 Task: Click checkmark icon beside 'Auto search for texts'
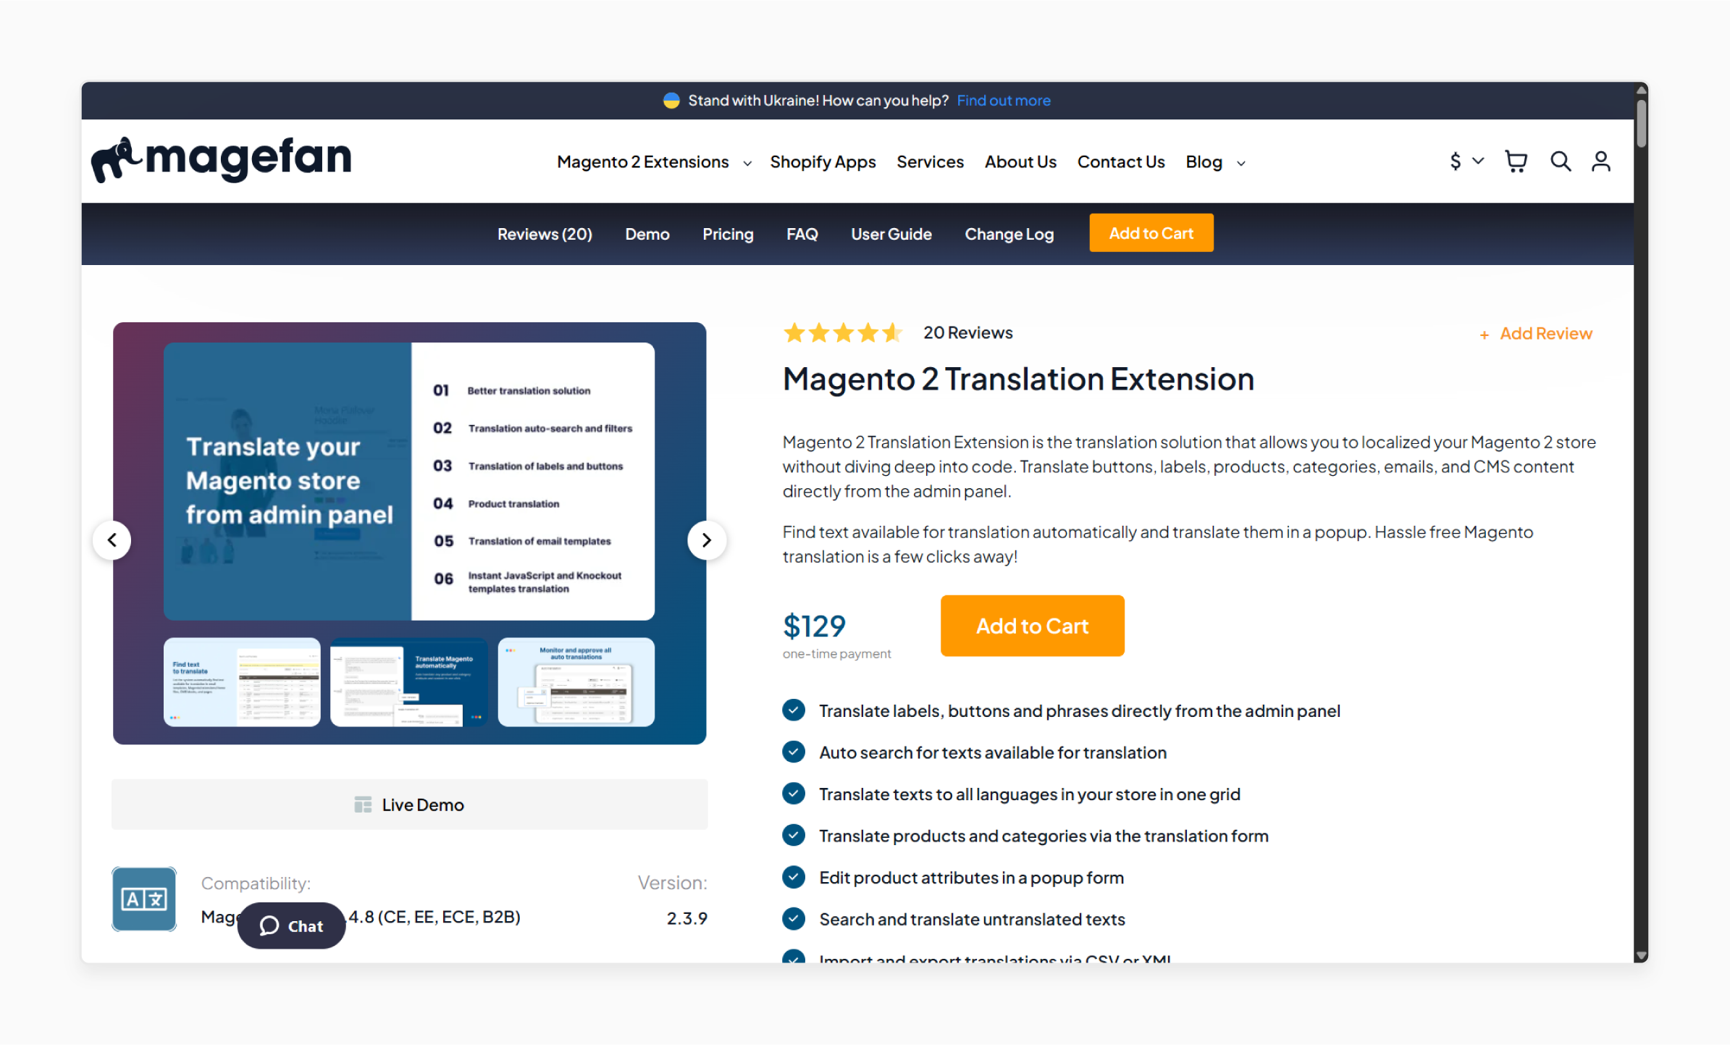point(794,752)
